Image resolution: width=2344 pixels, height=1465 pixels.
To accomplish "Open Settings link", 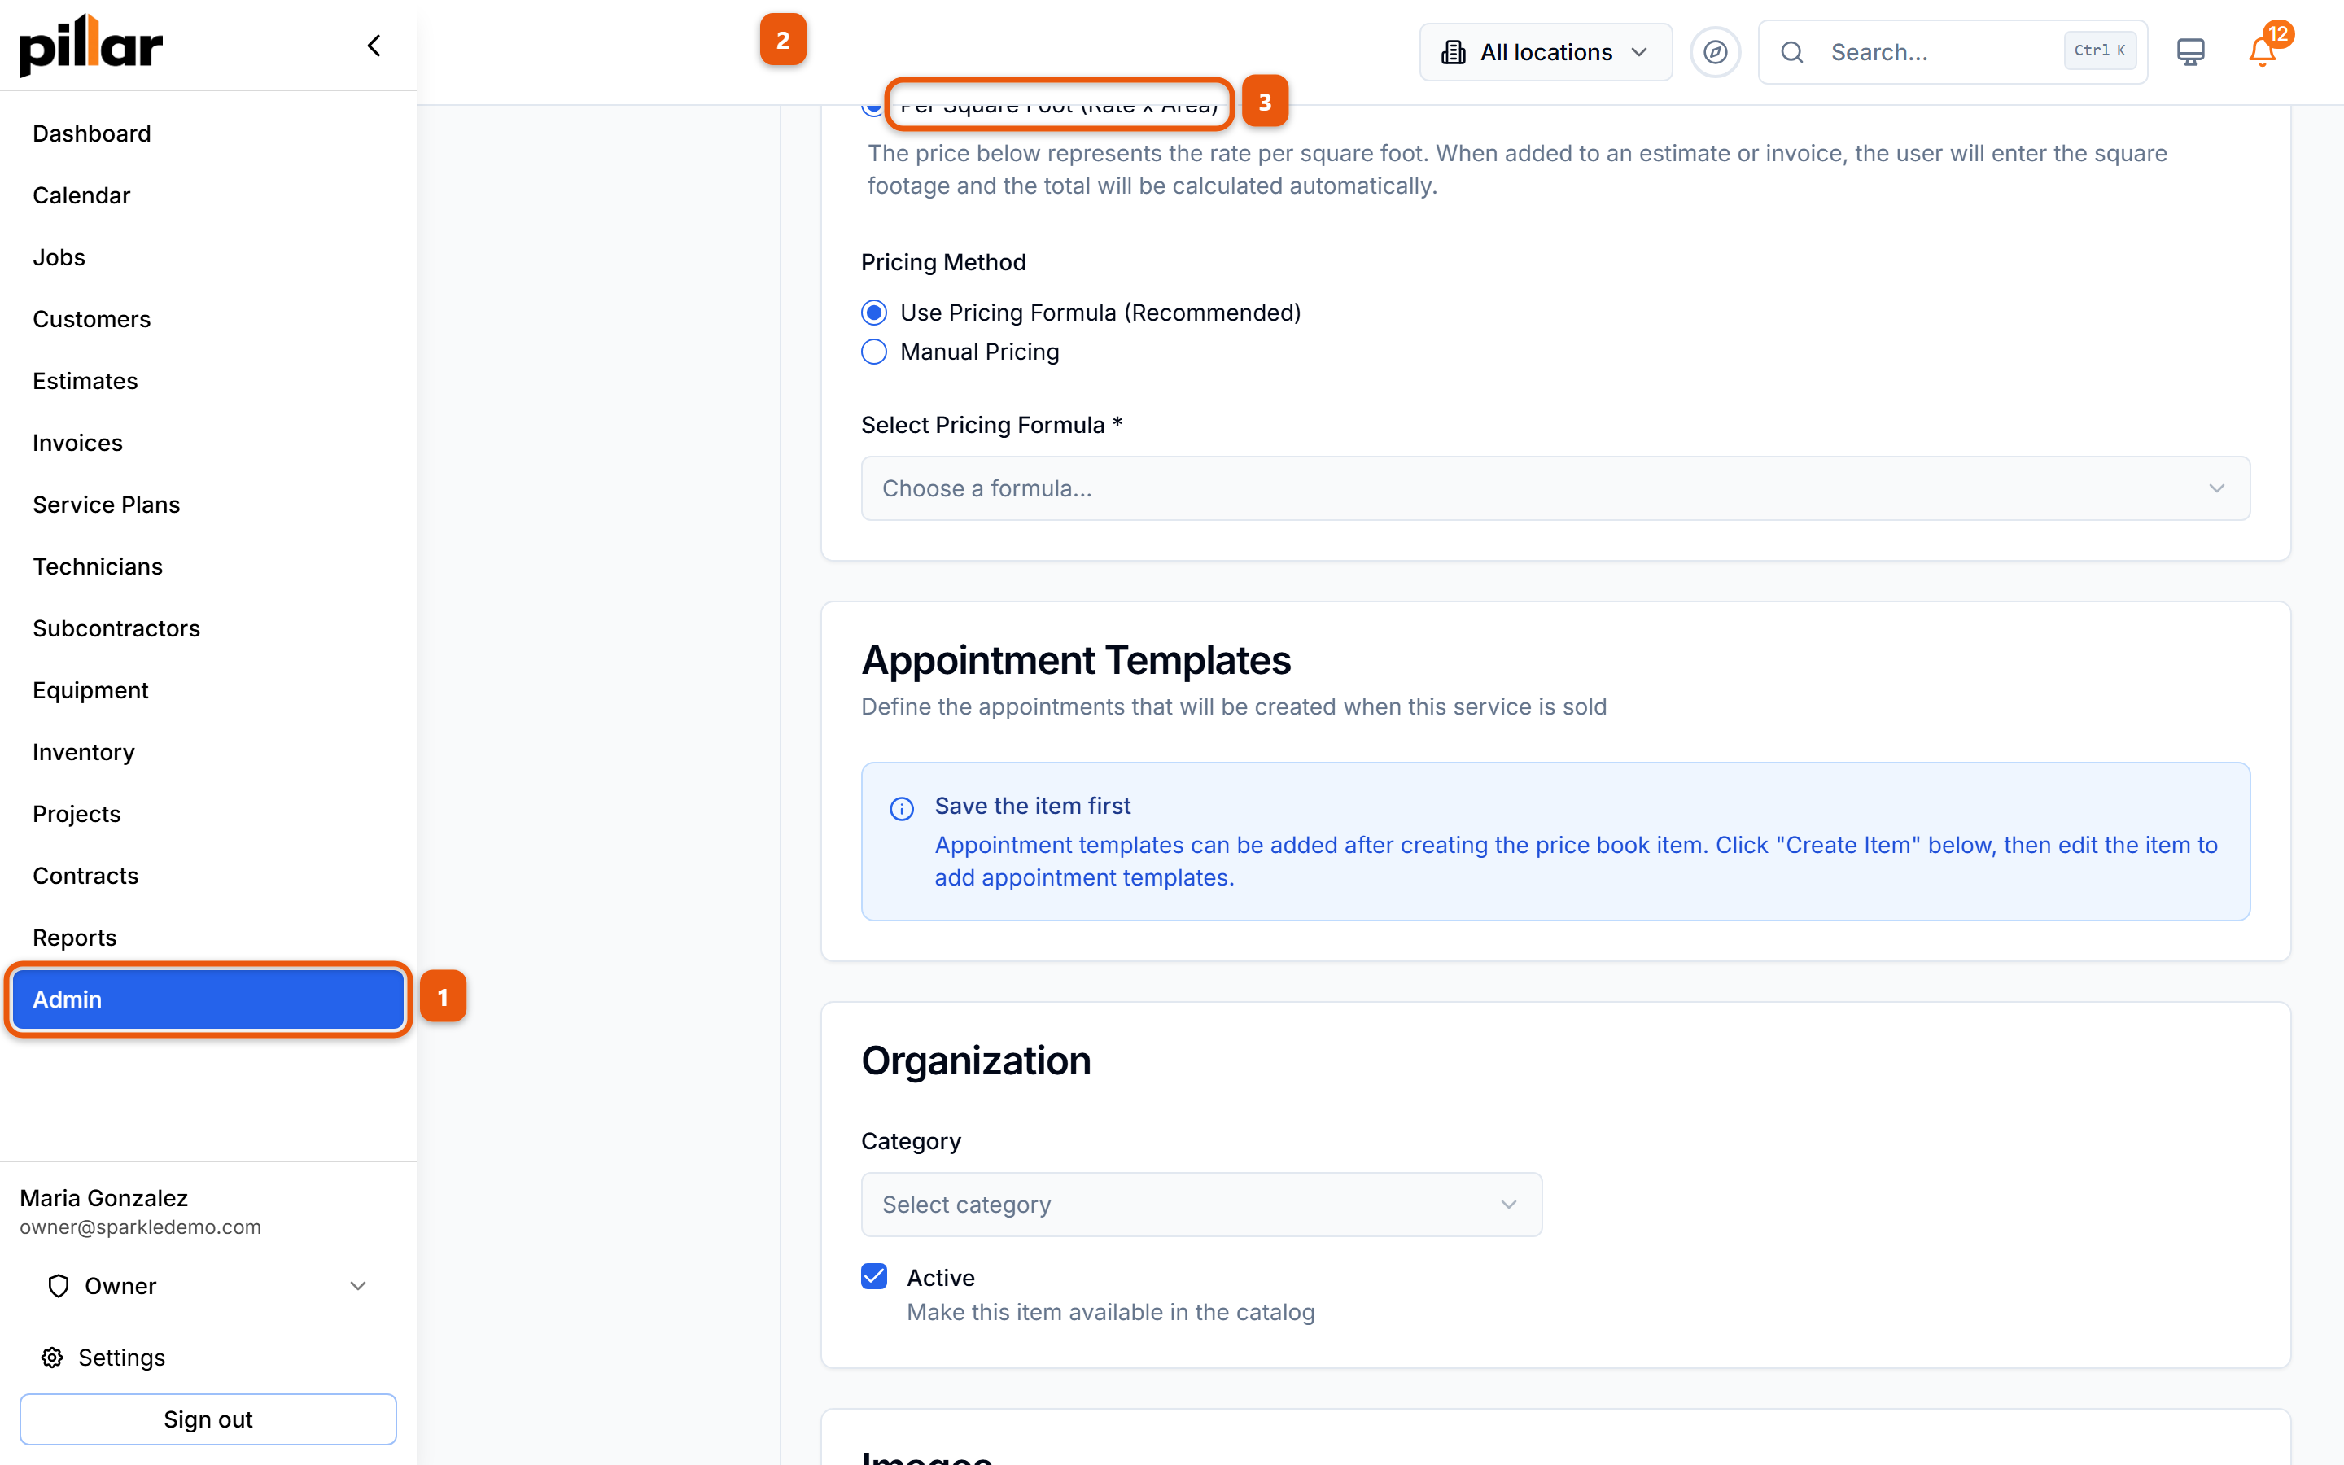I will coord(121,1358).
